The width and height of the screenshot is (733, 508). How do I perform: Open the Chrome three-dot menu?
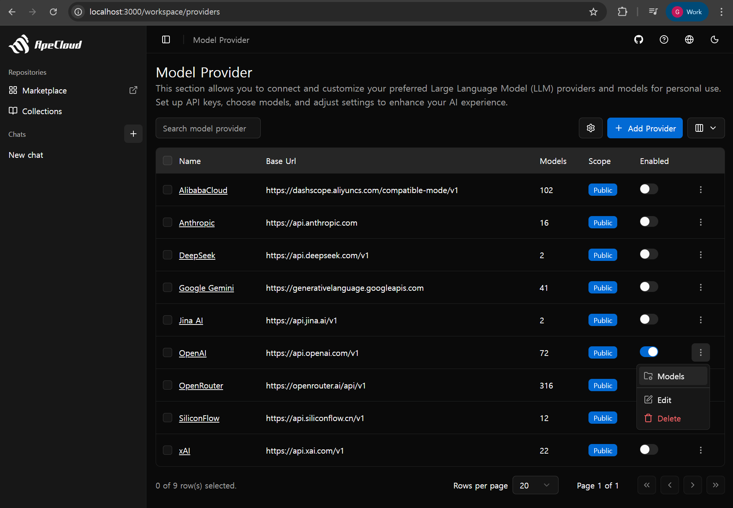pyautogui.click(x=721, y=12)
